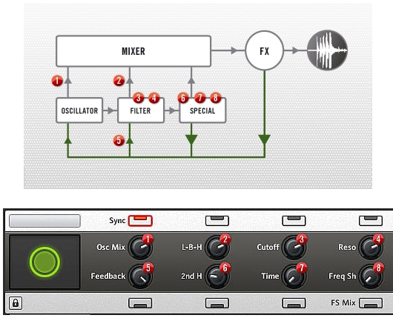Click the OSCILLATOR block
Image resolution: width=393 pixels, height=318 pixels.
tap(79, 110)
